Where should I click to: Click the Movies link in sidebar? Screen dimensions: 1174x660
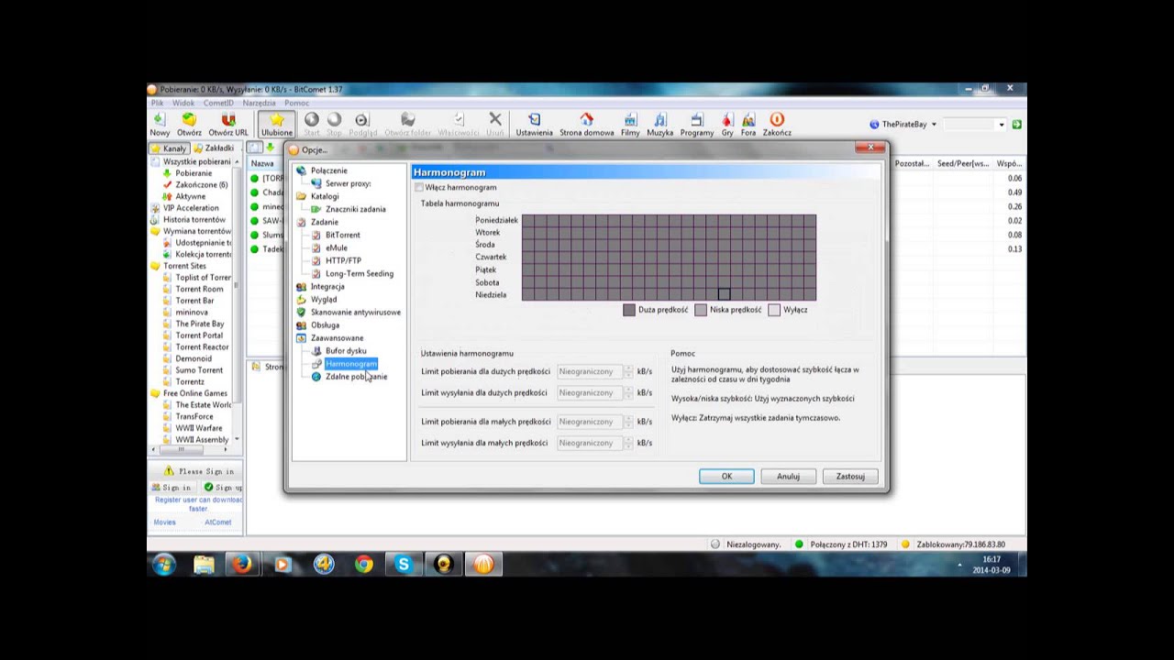click(x=164, y=522)
